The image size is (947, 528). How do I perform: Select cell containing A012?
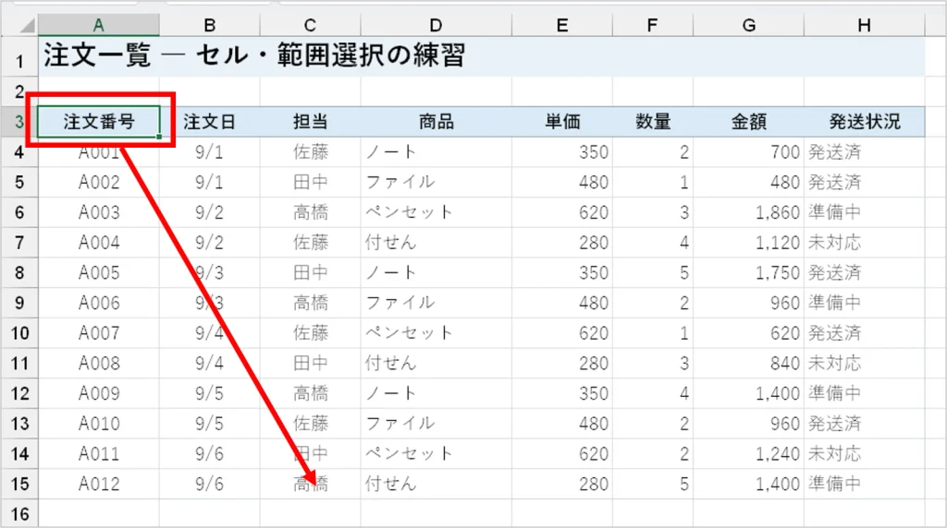(98, 484)
